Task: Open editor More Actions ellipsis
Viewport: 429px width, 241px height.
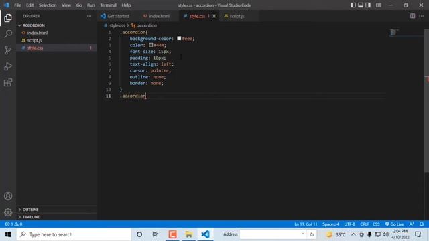Action: 422,16
